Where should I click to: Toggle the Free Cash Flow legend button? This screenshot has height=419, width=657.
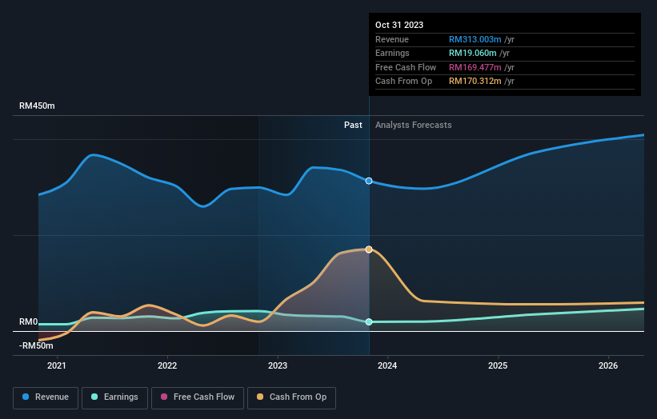pos(198,397)
